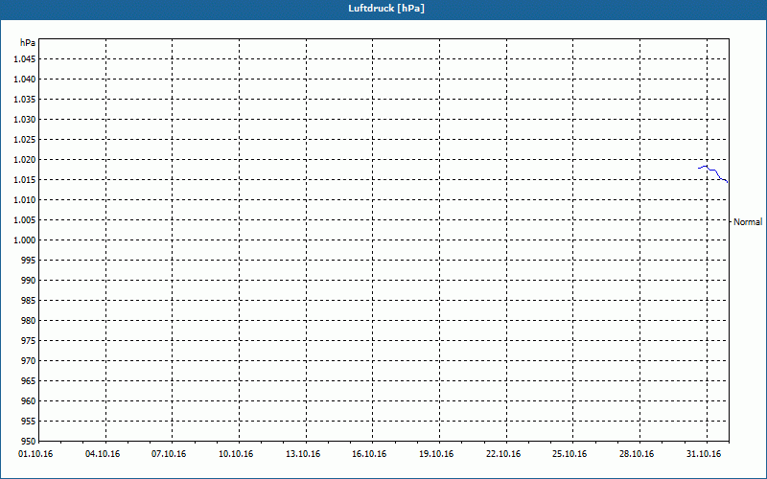Select the 1.010 y-axis value

click(x=25, y=200)
